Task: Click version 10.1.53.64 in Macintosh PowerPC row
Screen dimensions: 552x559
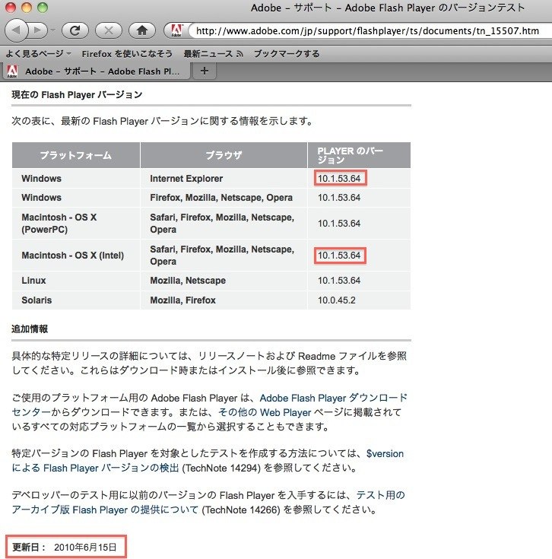Action: (x=339, y=223)
